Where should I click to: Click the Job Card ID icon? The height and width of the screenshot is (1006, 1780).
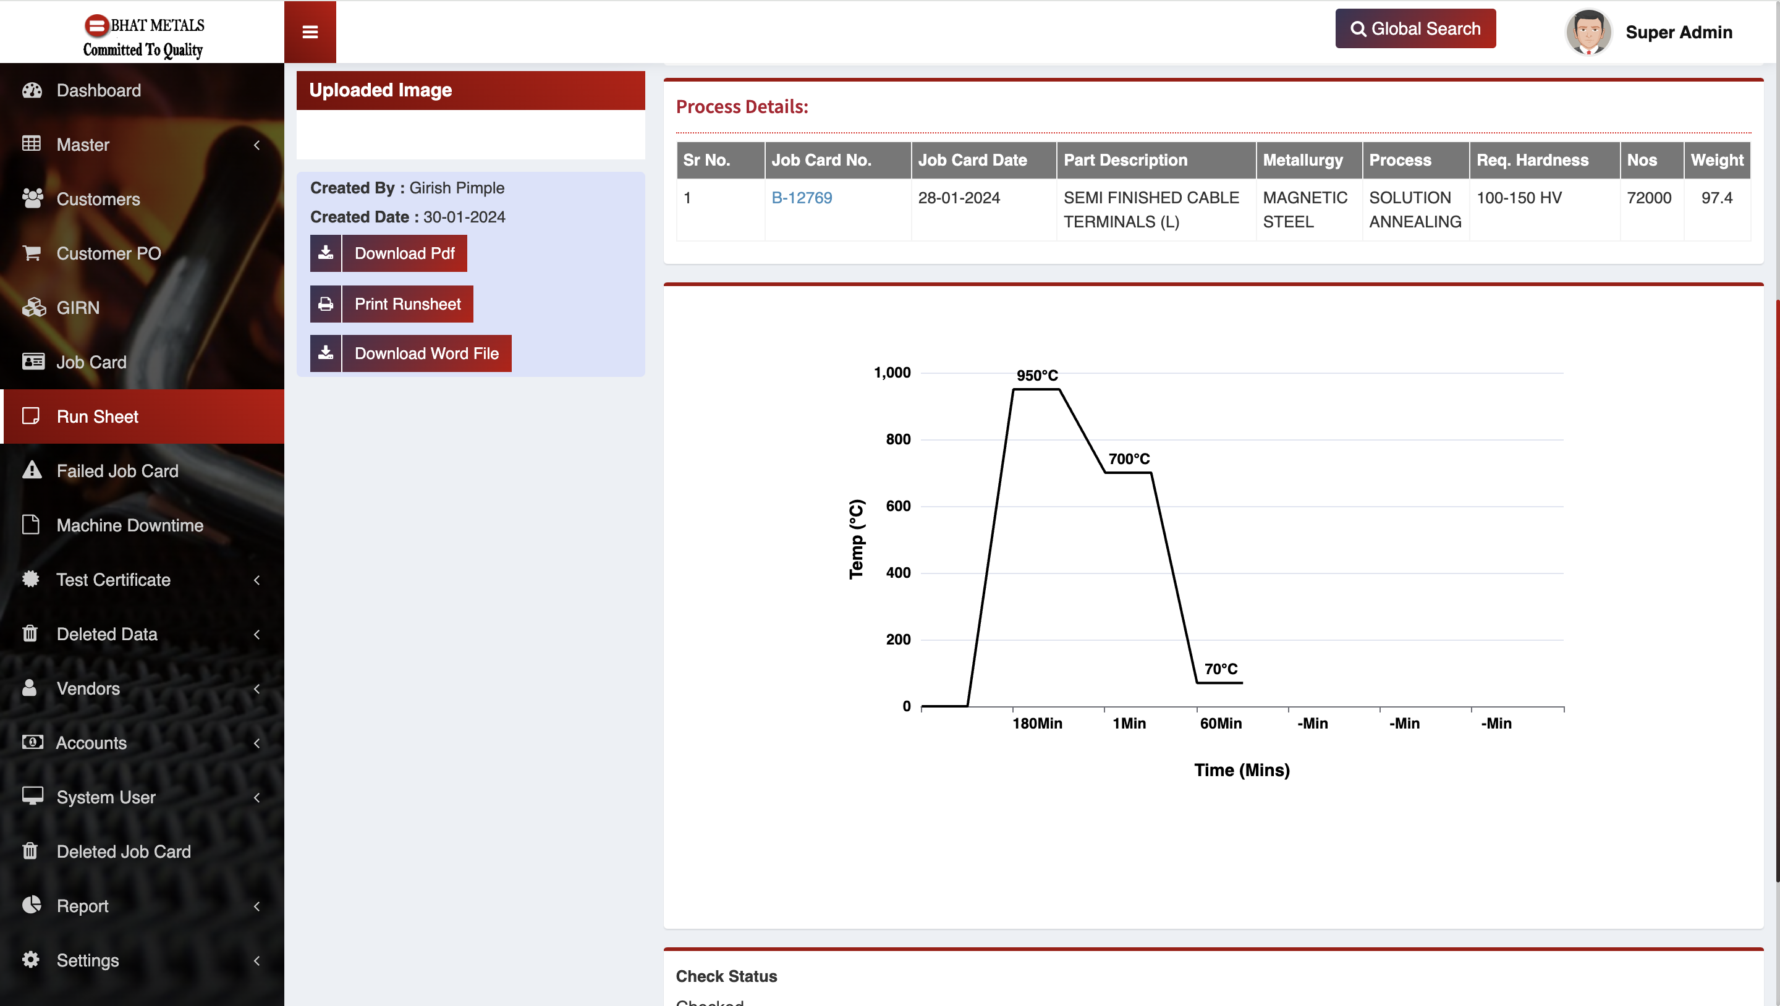33,361
